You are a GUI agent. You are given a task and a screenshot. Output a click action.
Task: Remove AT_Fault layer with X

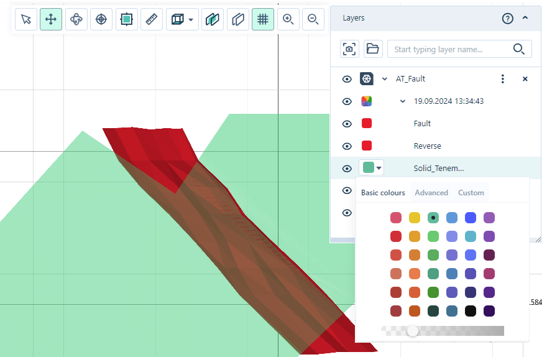[525, 79]
